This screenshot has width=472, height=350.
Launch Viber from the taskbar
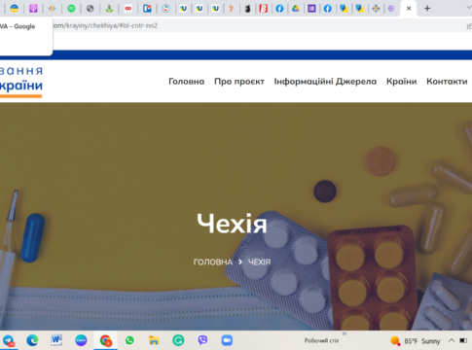click(x=202, y=340)
